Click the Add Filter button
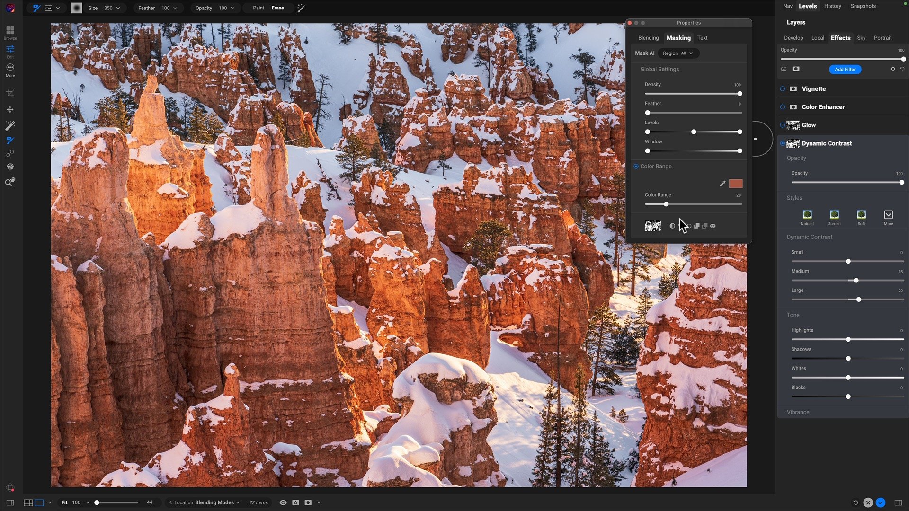The height and width of the screenshot is (511, 909). tap(845, 69)
